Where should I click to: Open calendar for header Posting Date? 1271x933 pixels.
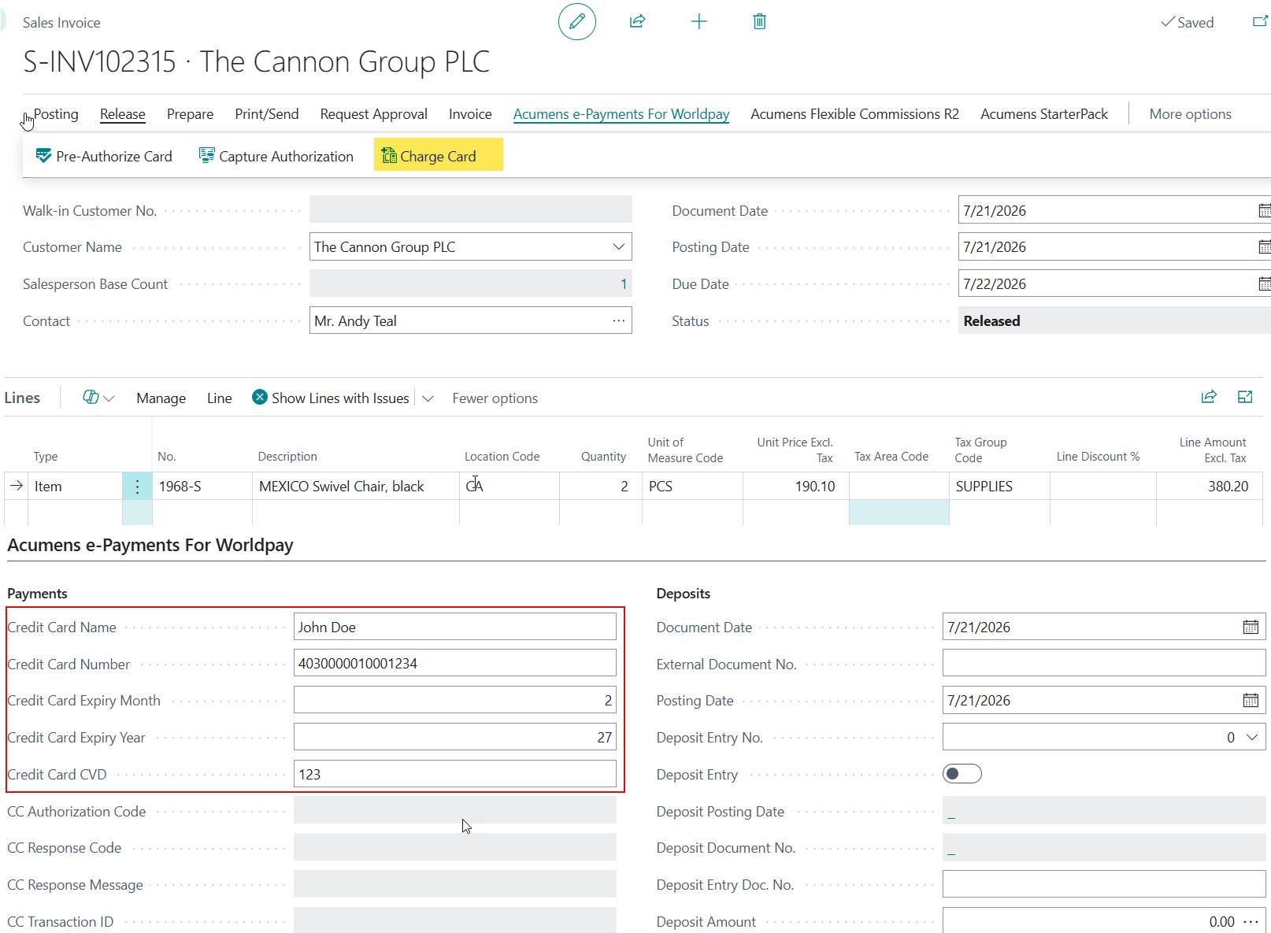(x=1264, y=247)
